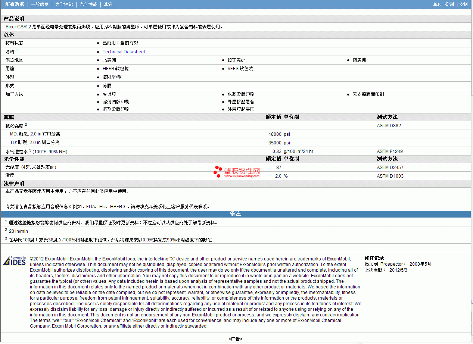The image size is (473, 344).
Task: Select the 南美洲 entry
Action: pyautogui.click(x=360, y=60)
